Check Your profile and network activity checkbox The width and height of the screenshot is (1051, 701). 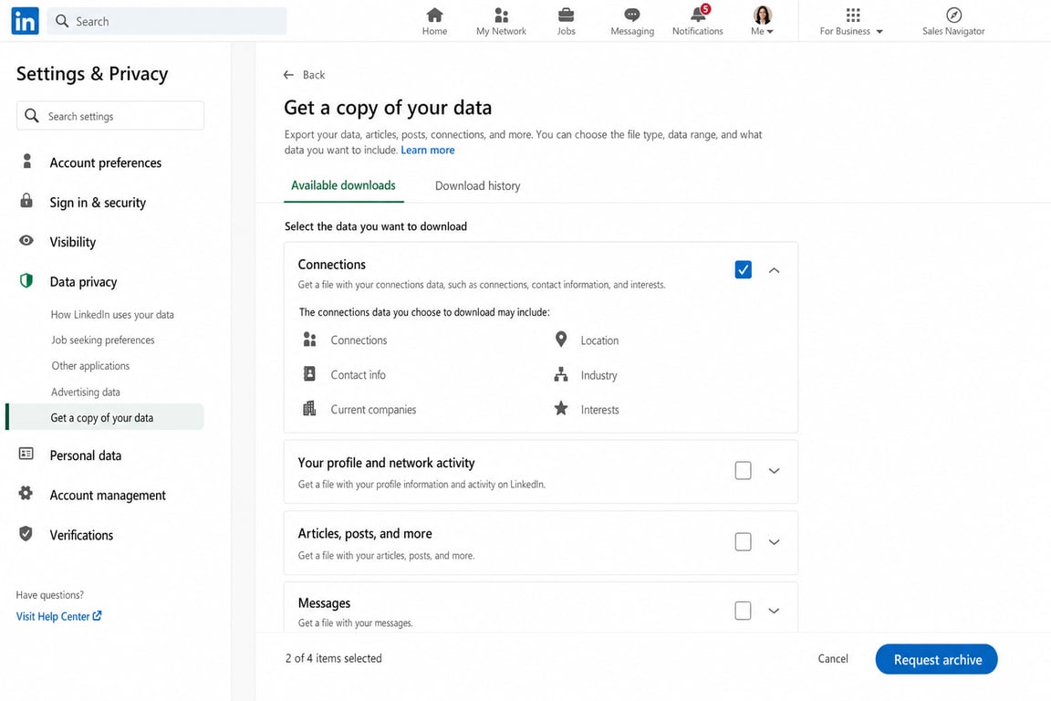pyautogui.click(x=743, y=470)
